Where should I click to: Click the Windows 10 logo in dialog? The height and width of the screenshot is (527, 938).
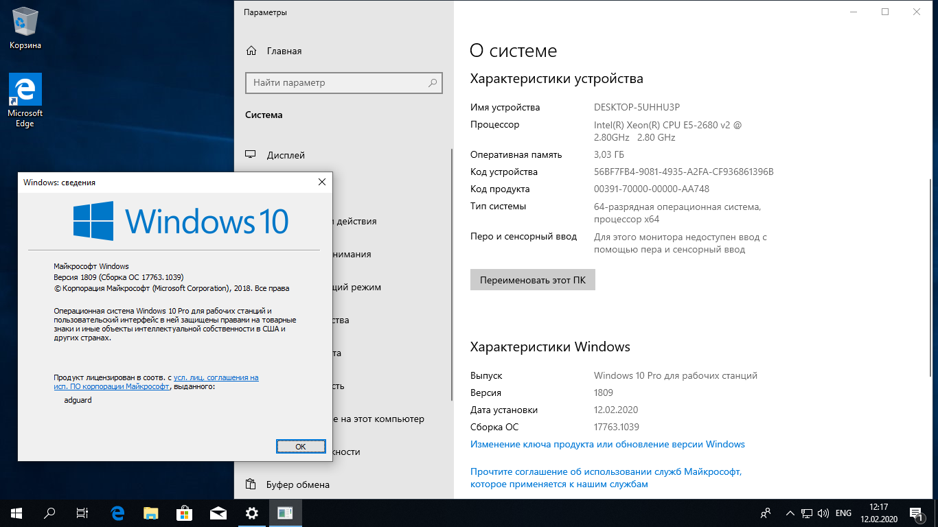point(181,221)
